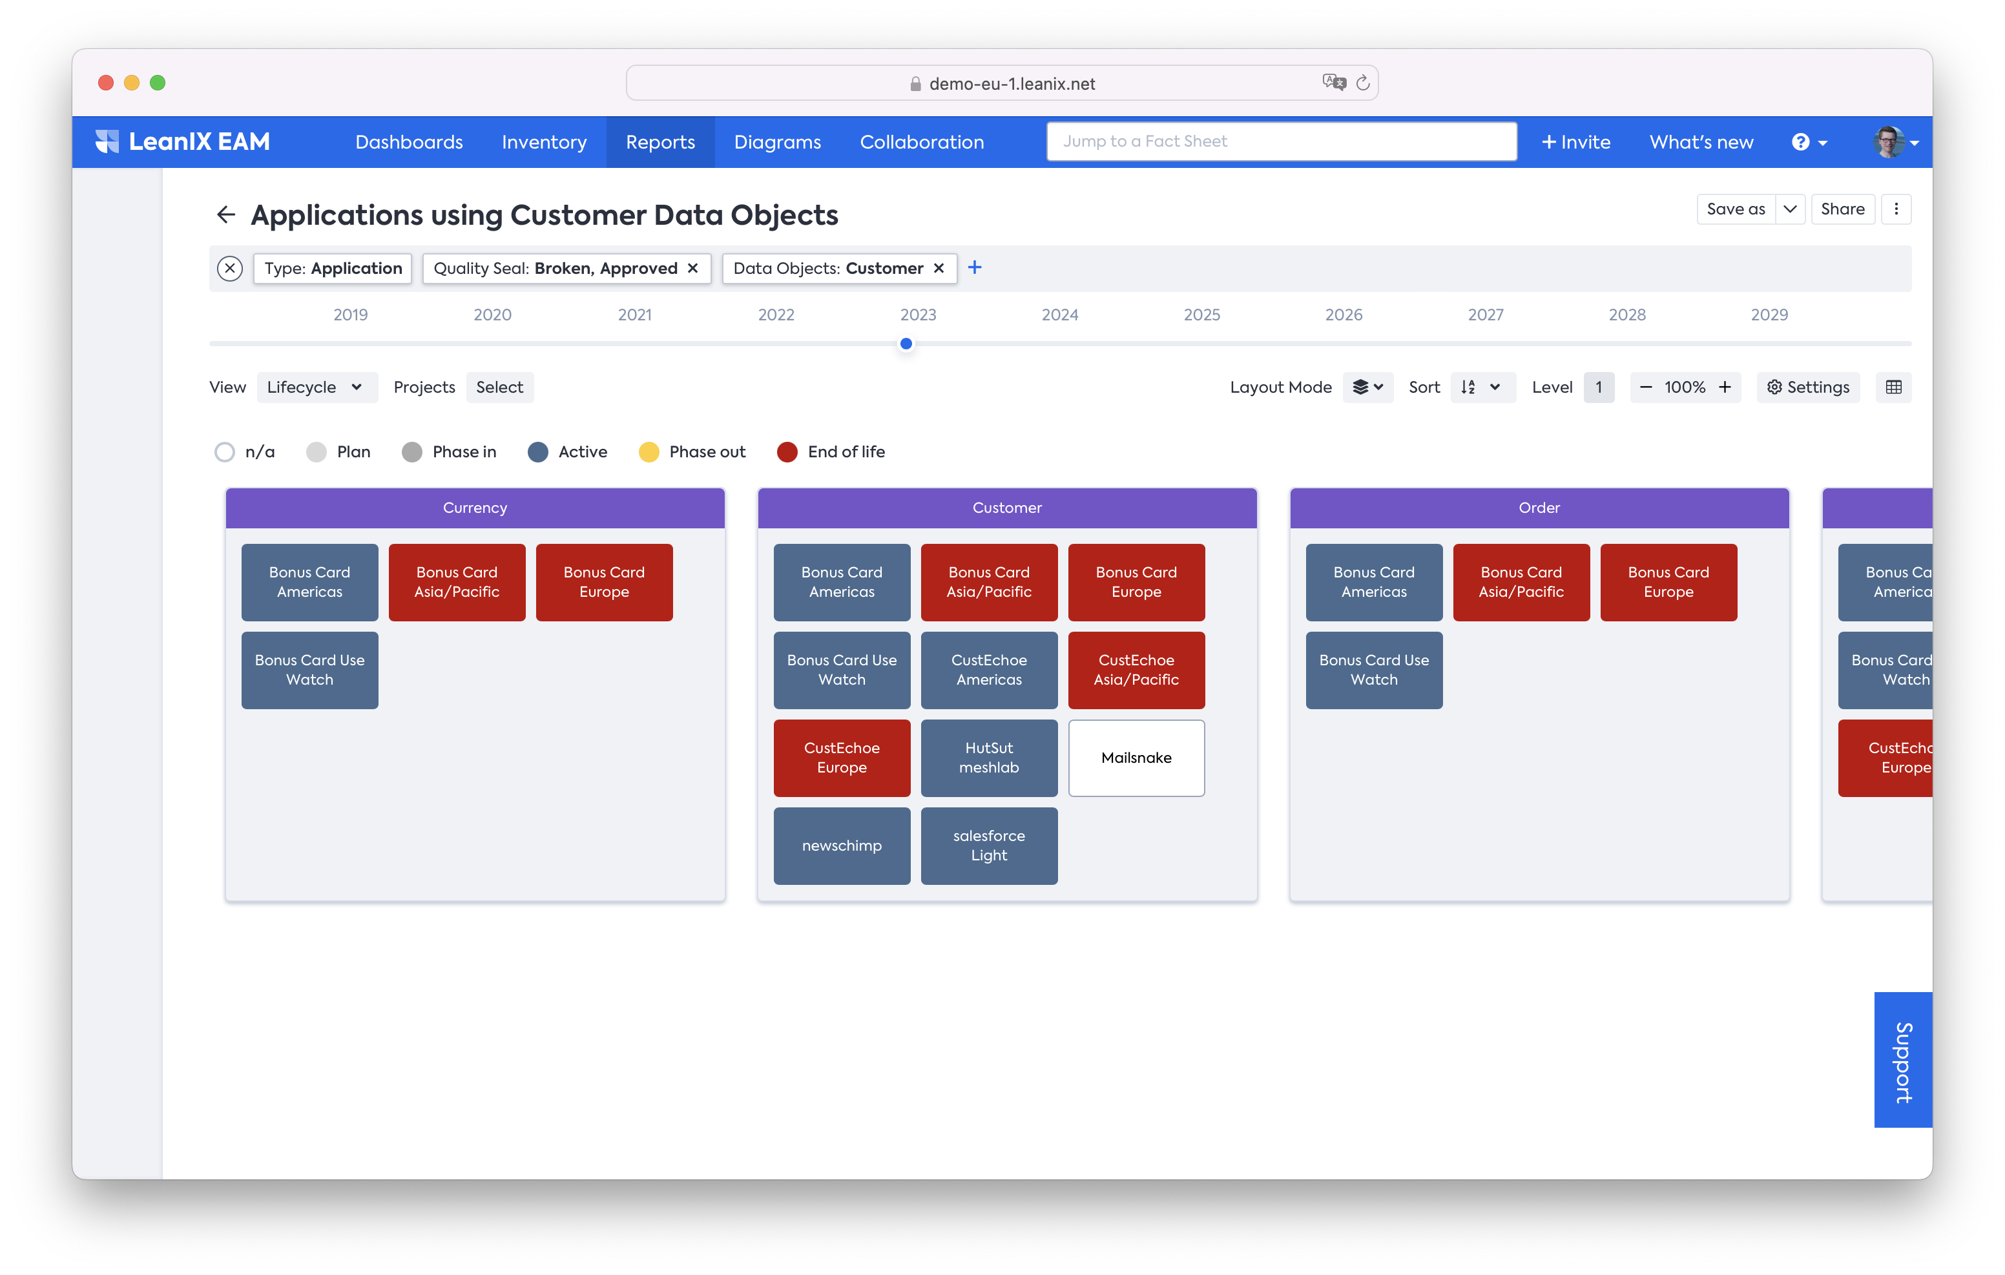This screenshot has height=1275, width=2005.
Task: Add a new filter with plus icon
Action: 975,267
